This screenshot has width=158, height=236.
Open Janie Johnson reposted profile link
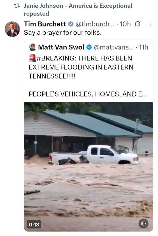pos(78,10)
